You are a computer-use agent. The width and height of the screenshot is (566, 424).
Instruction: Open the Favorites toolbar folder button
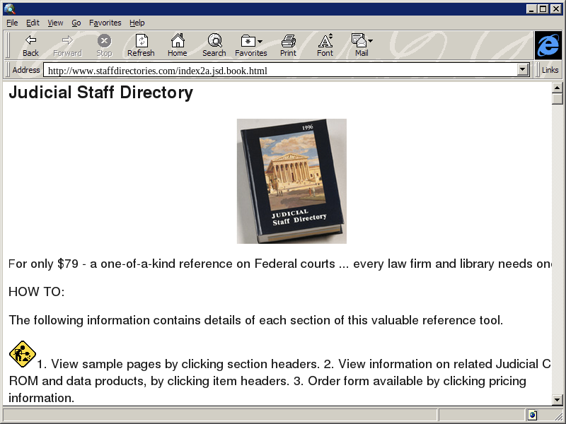pyautogui.click(x=250, y=41)
